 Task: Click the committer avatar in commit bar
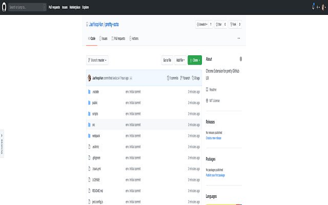click(x=89, y=78)
